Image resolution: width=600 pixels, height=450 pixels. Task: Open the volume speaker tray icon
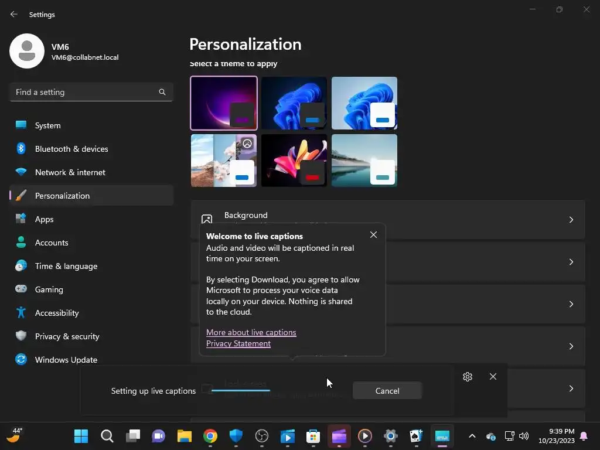click(x=524, y=436)
